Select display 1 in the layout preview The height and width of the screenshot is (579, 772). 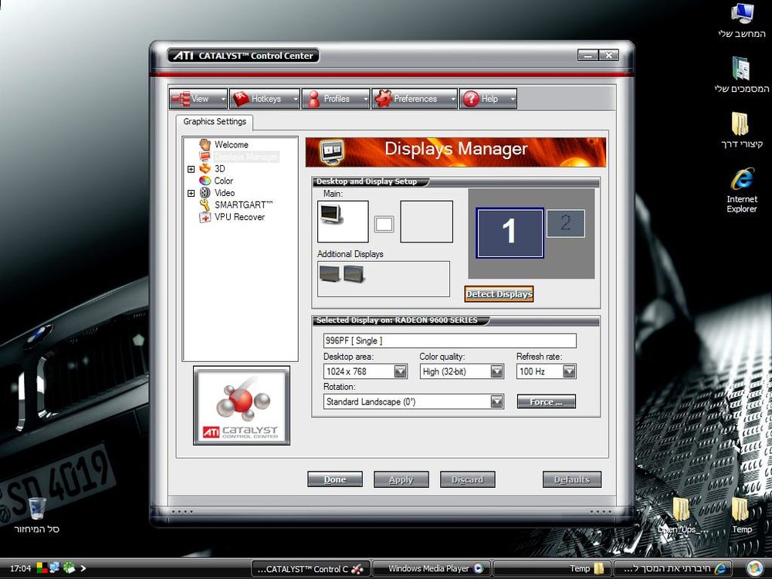(510, 232)
